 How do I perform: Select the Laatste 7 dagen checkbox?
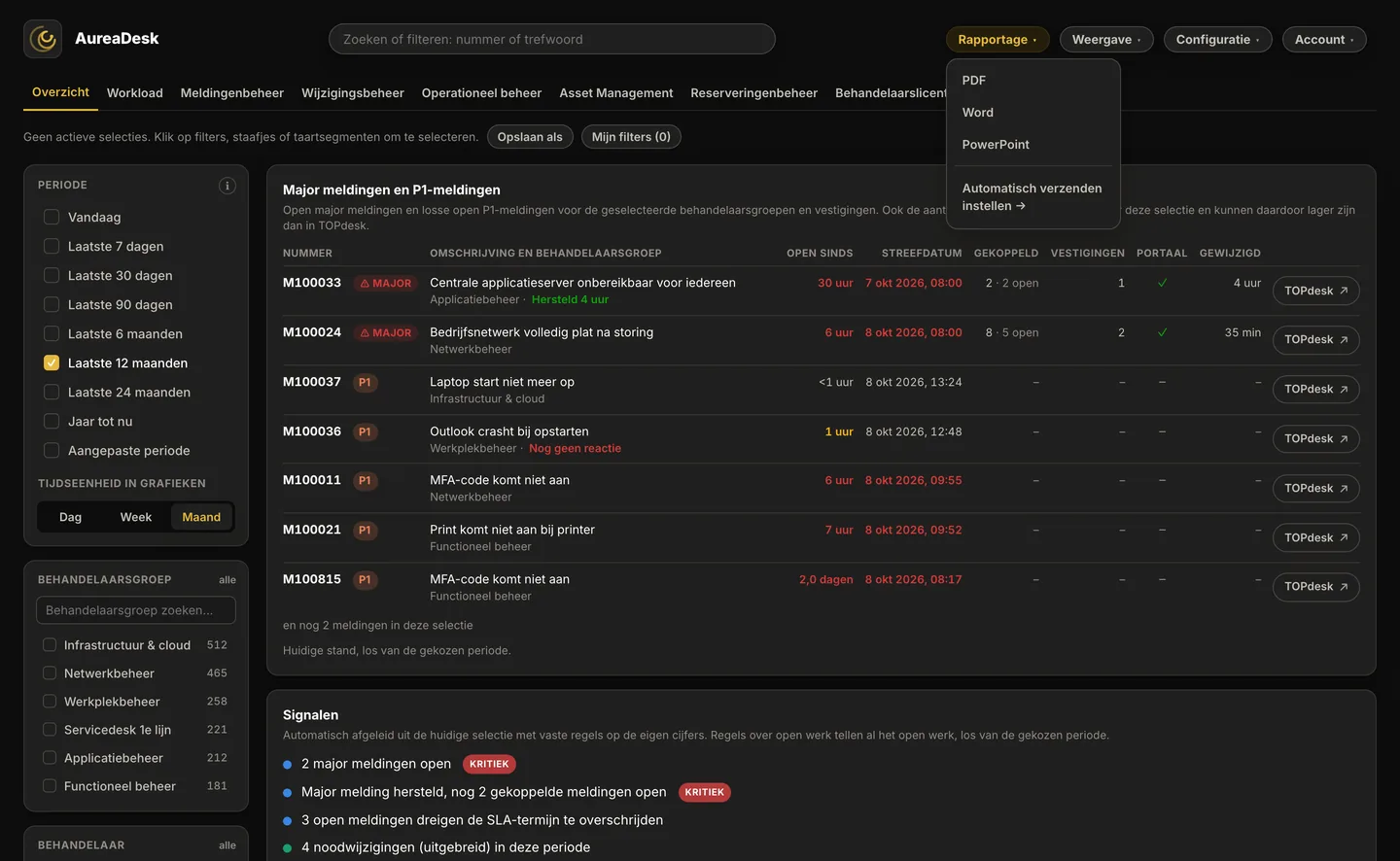[x=52, y=247]
